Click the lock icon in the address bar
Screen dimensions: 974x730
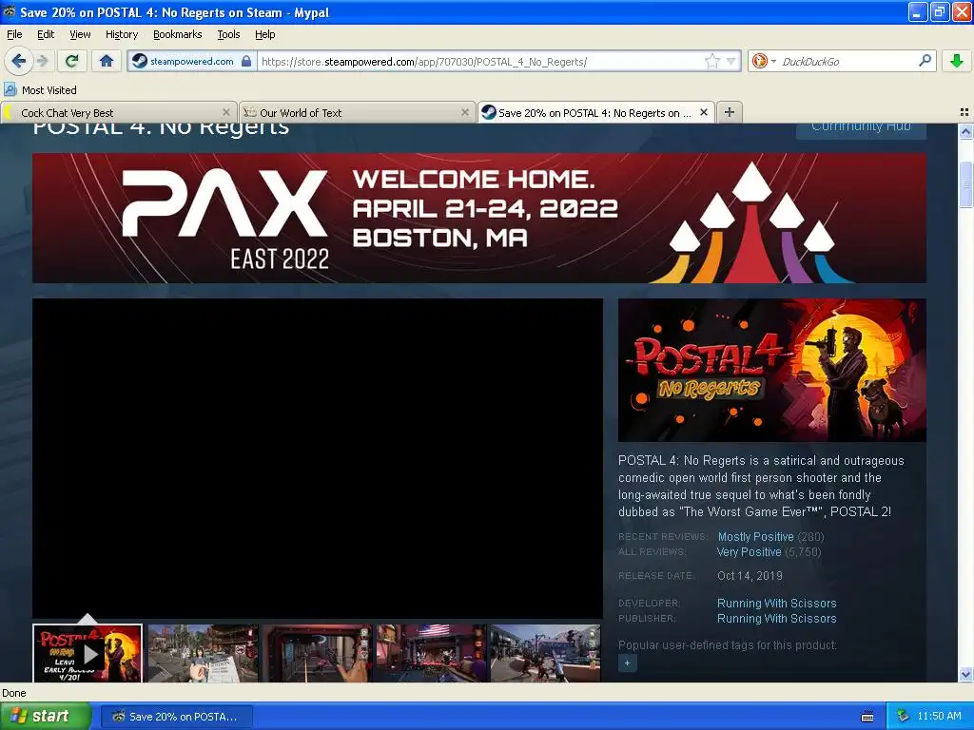point(246,61)
